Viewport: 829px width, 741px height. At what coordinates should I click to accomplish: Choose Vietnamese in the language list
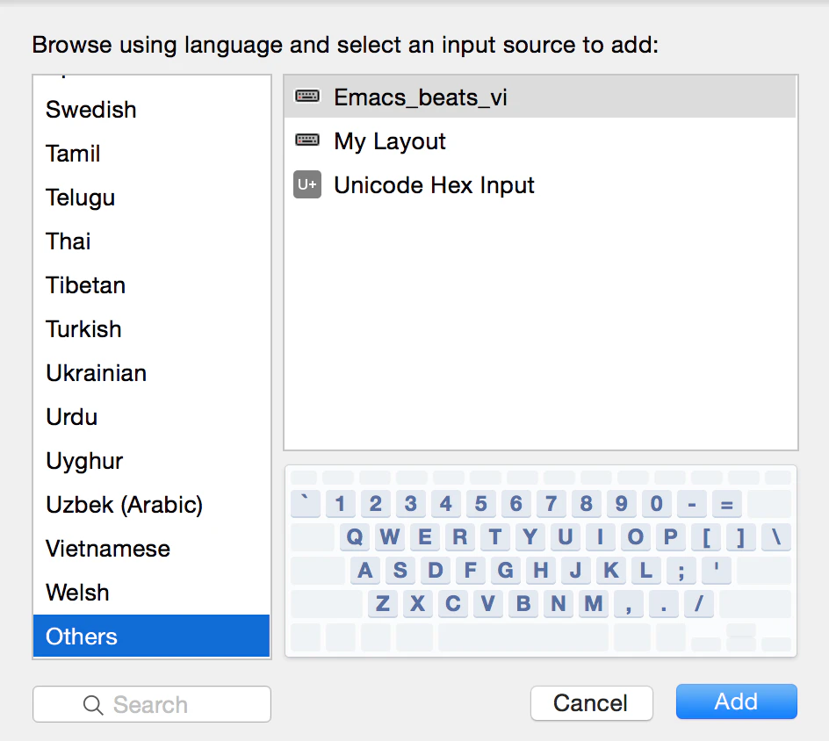(x=151, y=548)
